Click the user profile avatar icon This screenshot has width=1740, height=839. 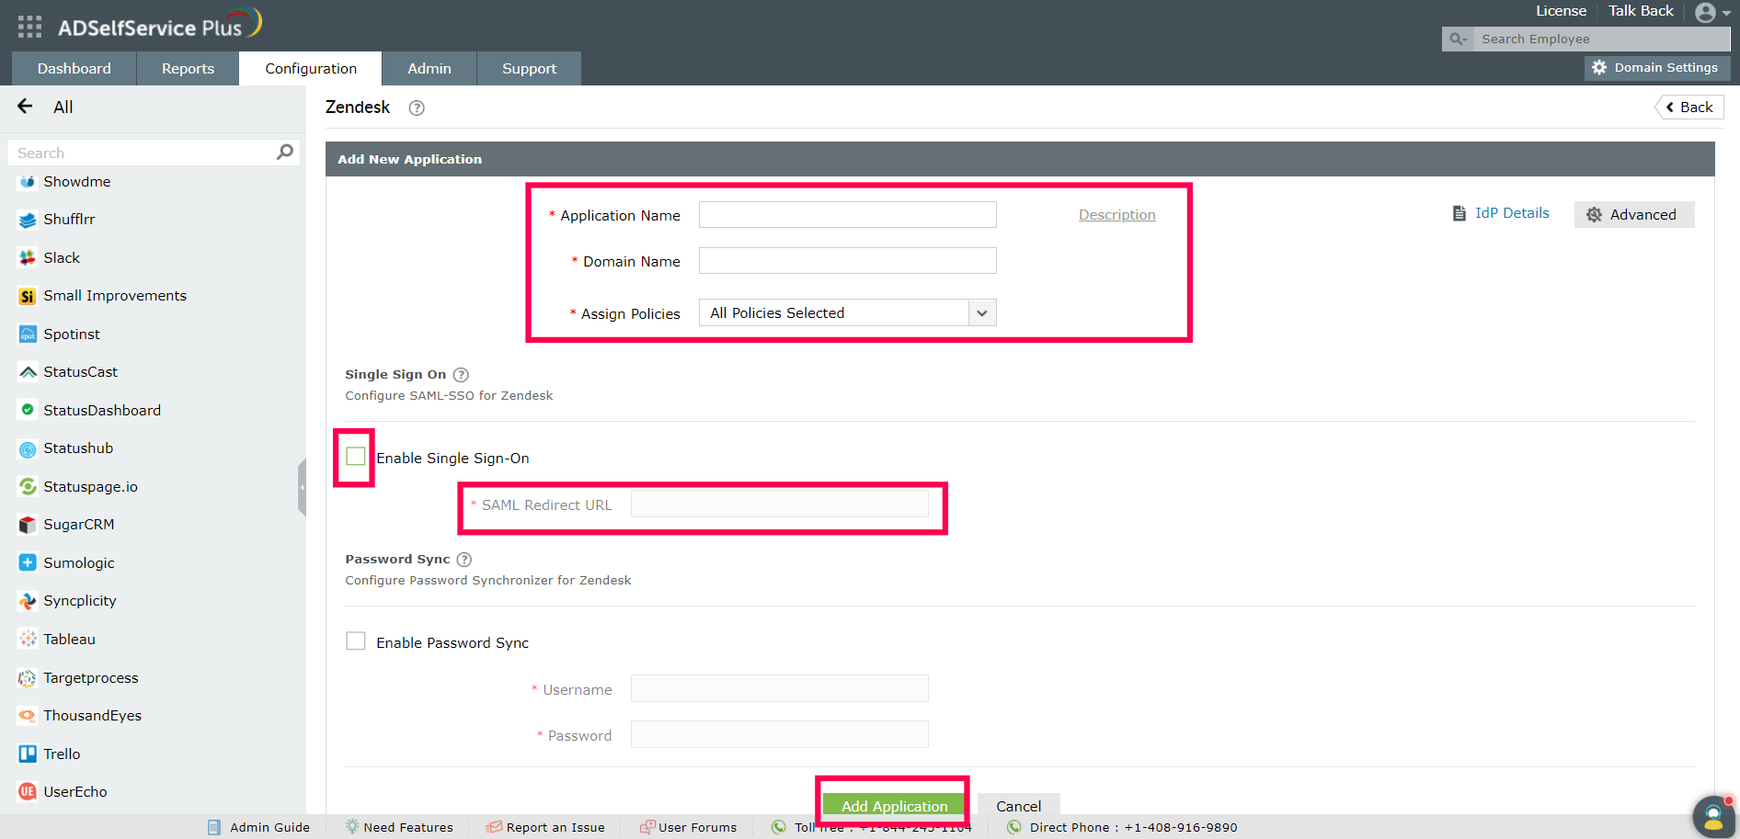(1705, 13)
